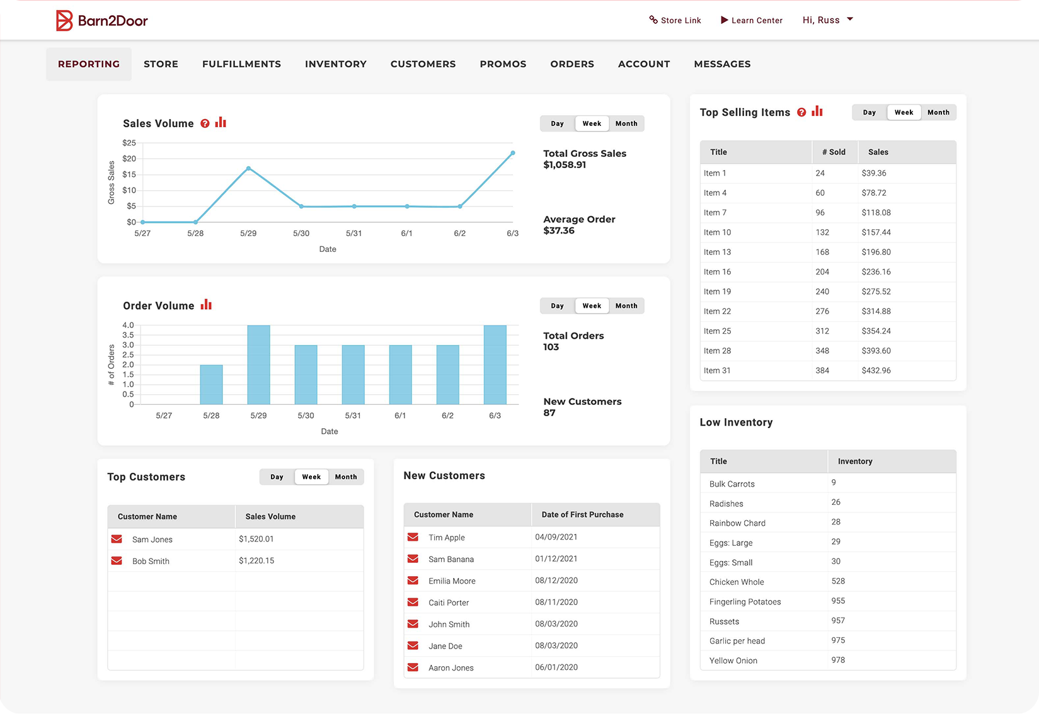
Task: Click the Learn Center play icon
Action: click(x=725, y=20)
